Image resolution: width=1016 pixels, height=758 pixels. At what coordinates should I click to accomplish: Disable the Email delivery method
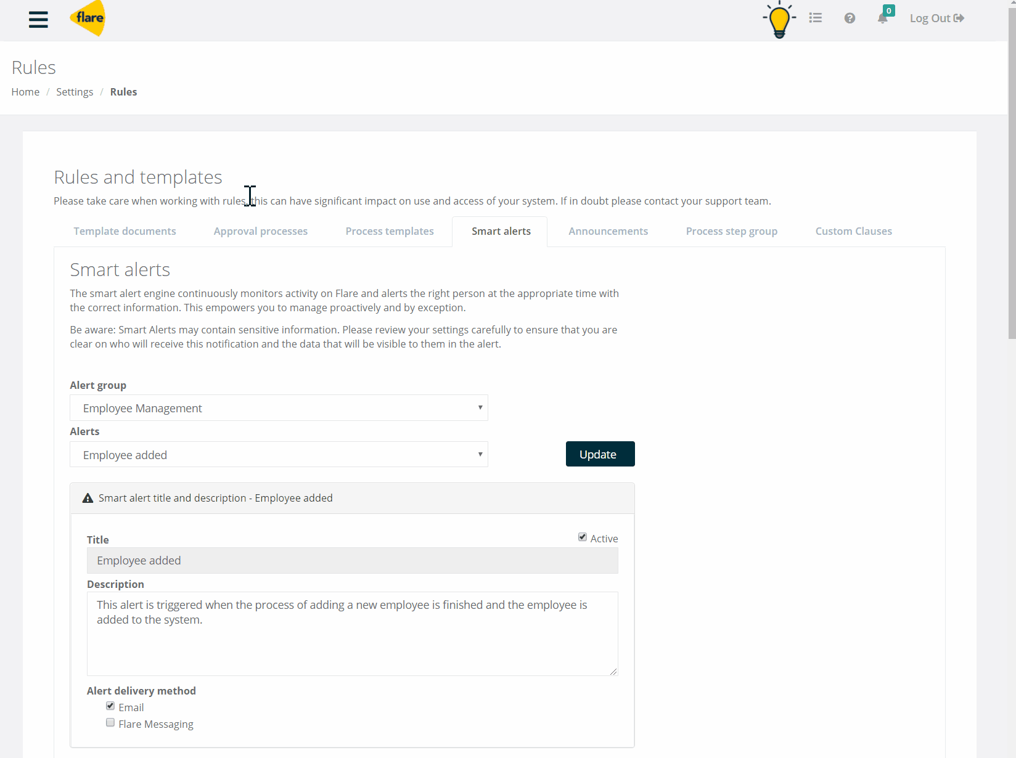(110, 706)
